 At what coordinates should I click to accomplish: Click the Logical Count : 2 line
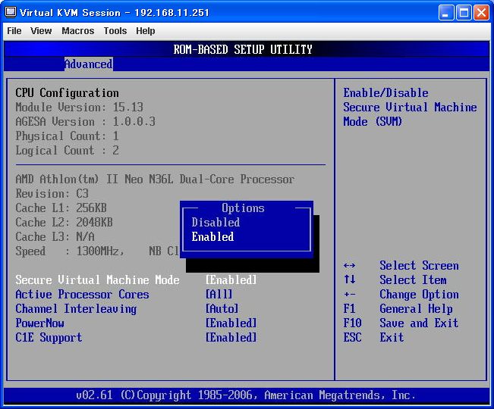pos(67,151)
